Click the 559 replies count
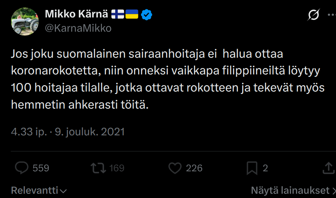Screen dimensions: 336x198 (41, 168)
